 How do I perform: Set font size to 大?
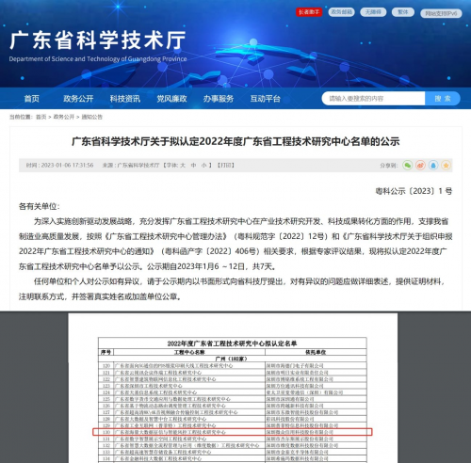point(183,165)
